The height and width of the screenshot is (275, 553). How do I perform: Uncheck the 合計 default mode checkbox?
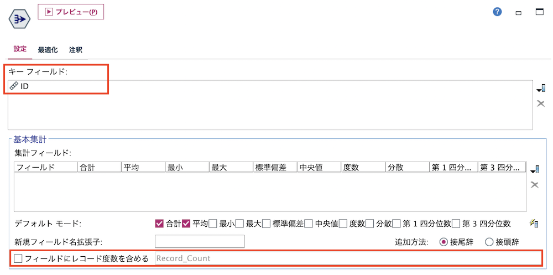(159, 224)
